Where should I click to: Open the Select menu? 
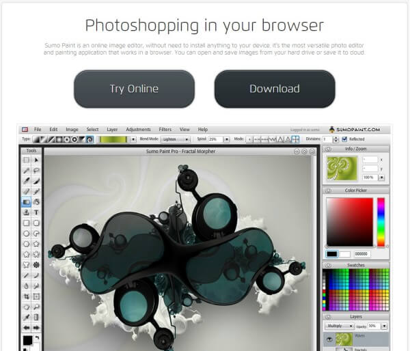tap(92, 129)
